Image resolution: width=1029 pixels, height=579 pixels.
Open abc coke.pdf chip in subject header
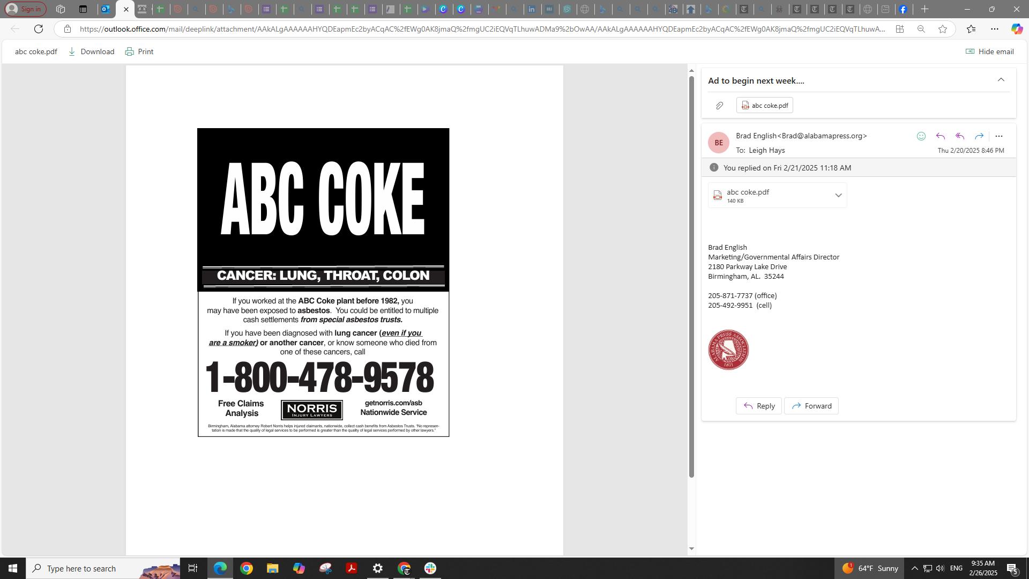click(764, 105)
